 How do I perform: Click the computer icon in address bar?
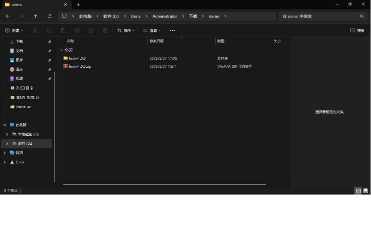click(x=64, y=16)
